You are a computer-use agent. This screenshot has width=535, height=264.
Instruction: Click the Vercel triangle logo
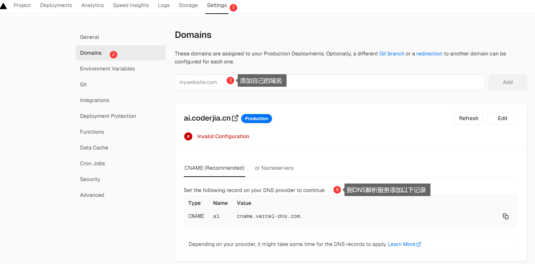(x=4, y=6)
